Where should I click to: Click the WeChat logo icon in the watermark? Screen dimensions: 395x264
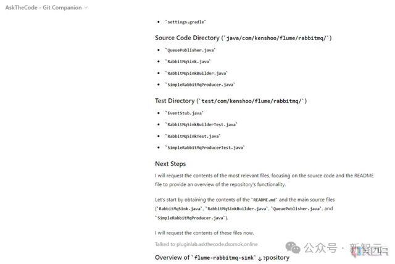293,248
